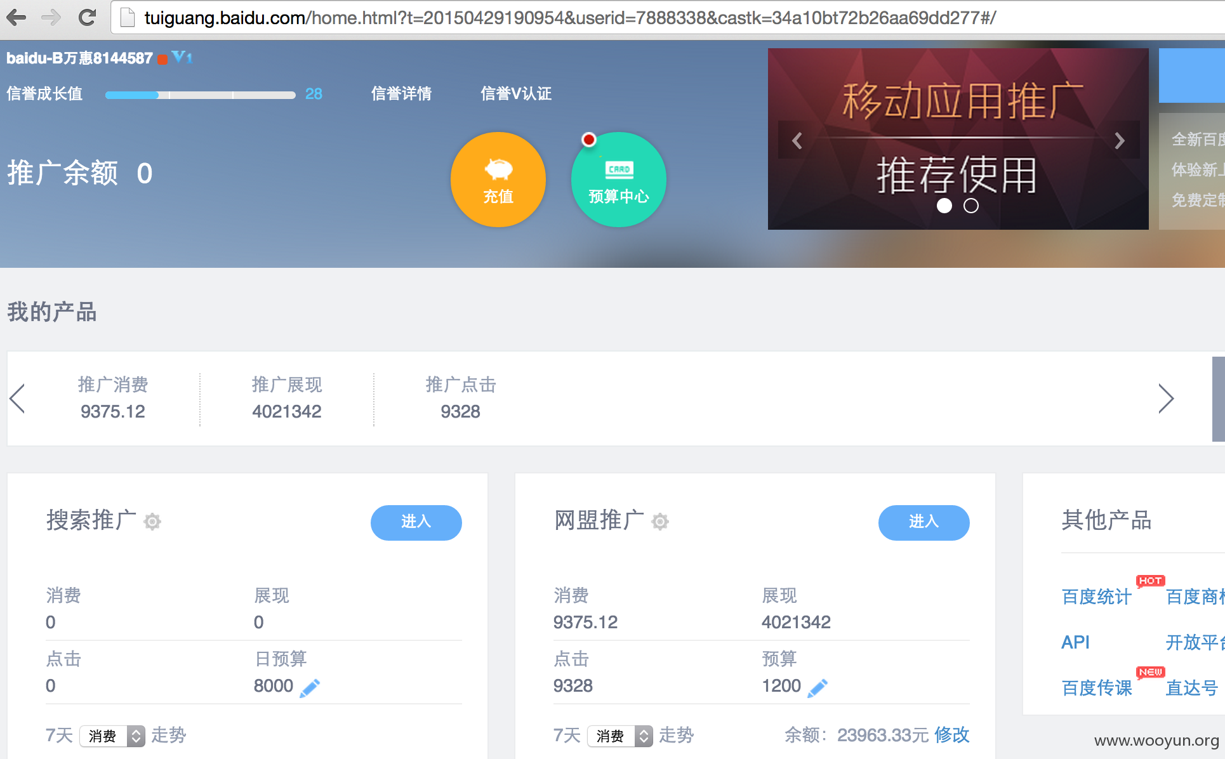Click 网盟推广 点击 value 9328
1225x759 pixels.
pyautogui.click(x=573, y=685)
